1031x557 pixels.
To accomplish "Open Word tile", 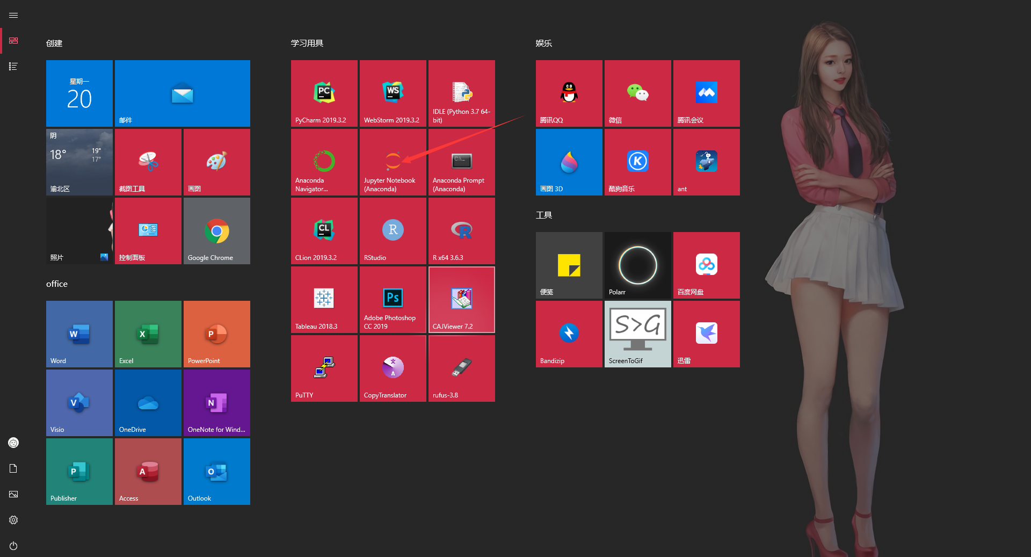I will click(79, 334).
